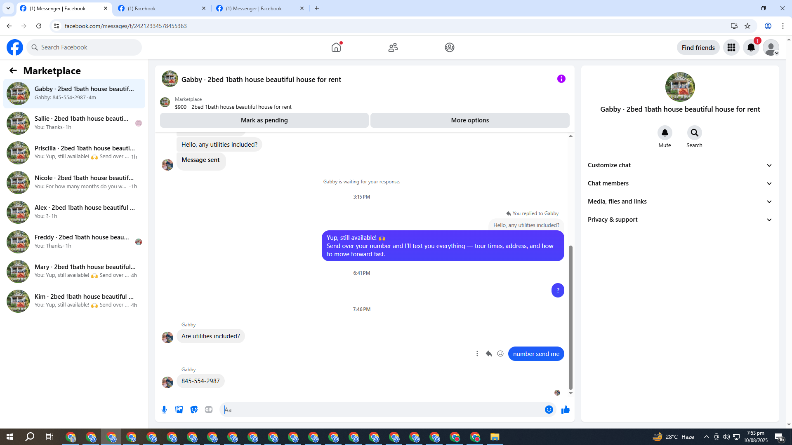Viewport: 792px width, 445px height.
Task: Mute this chat with bell icon
Action: pos(665,133)
